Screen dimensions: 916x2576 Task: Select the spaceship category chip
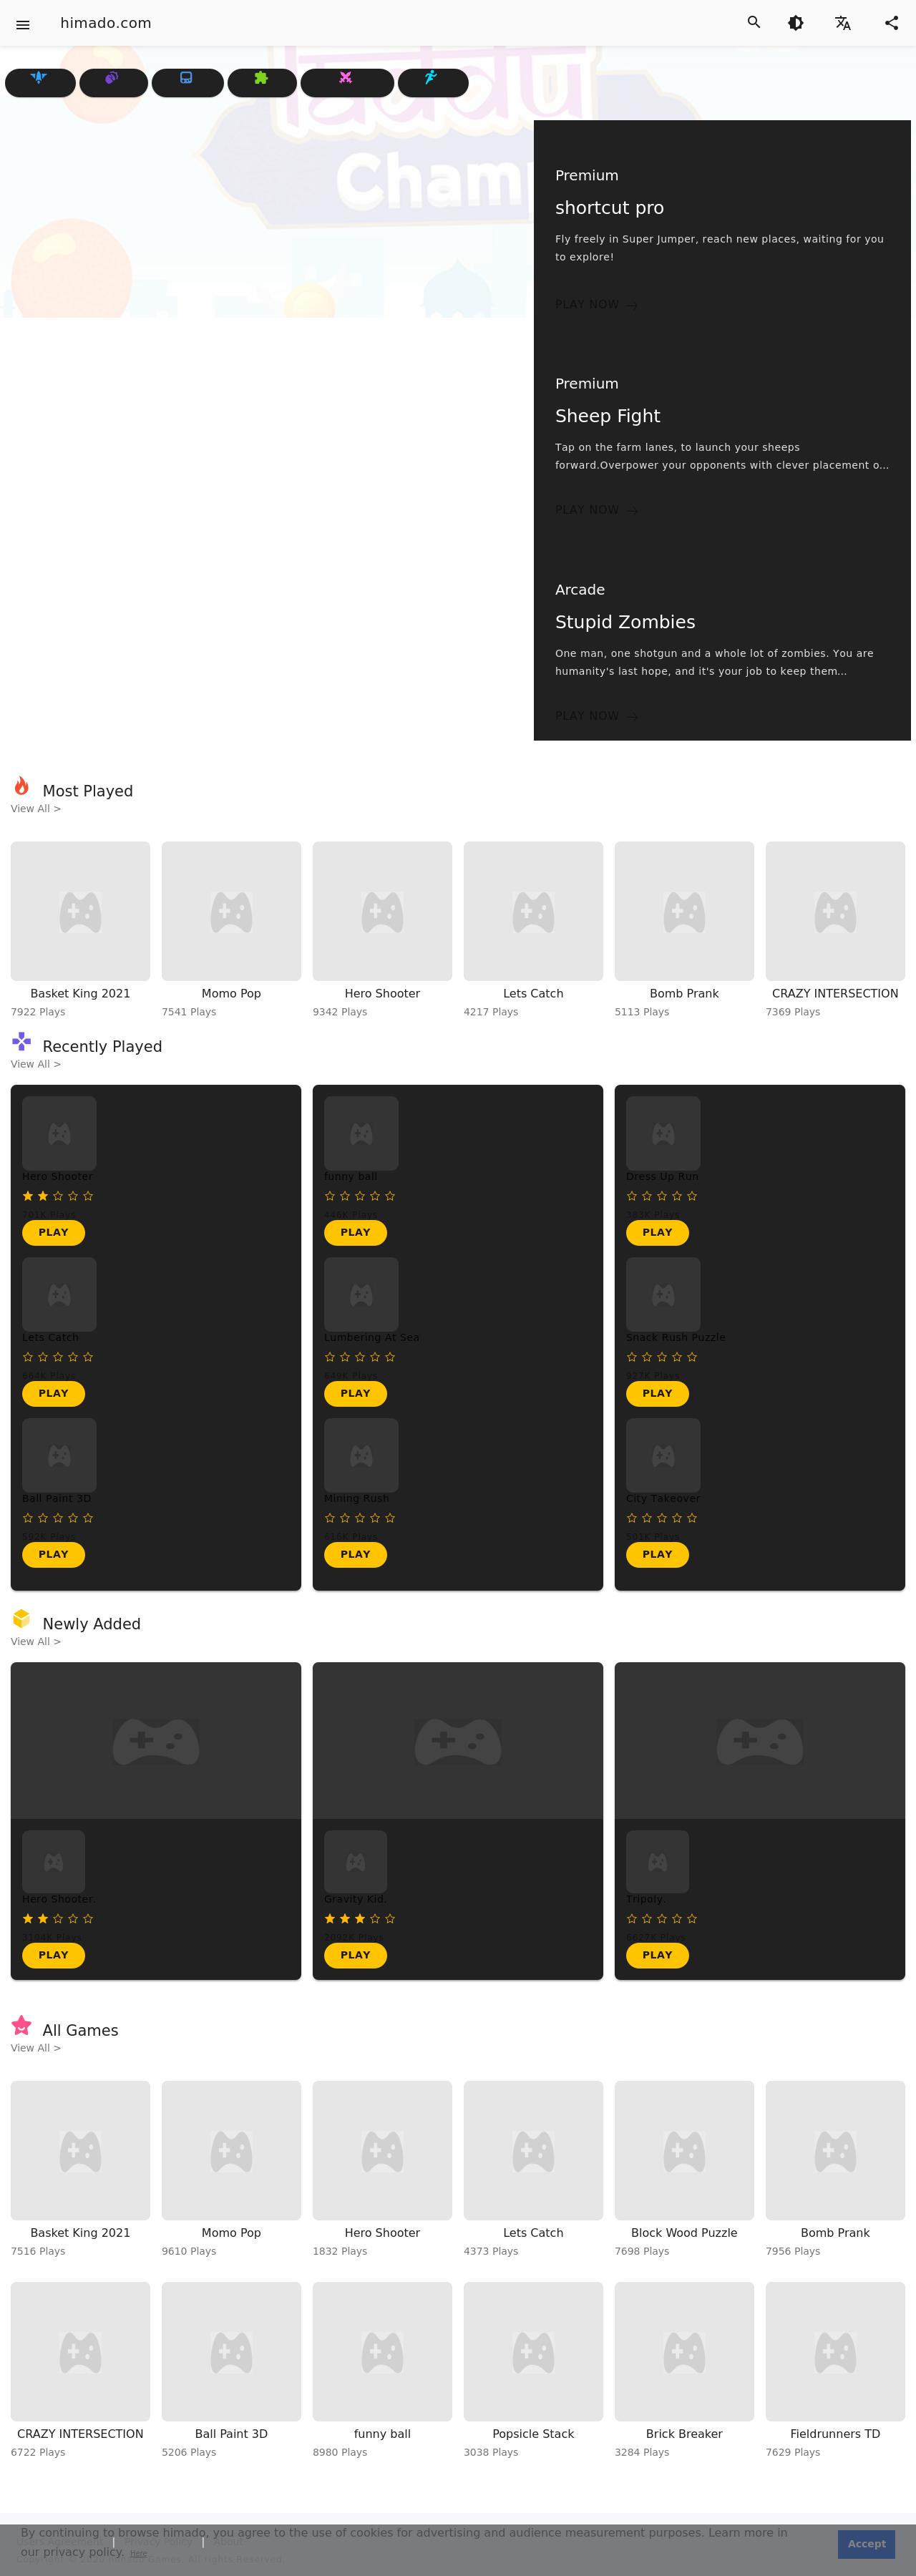click(40, 82)
